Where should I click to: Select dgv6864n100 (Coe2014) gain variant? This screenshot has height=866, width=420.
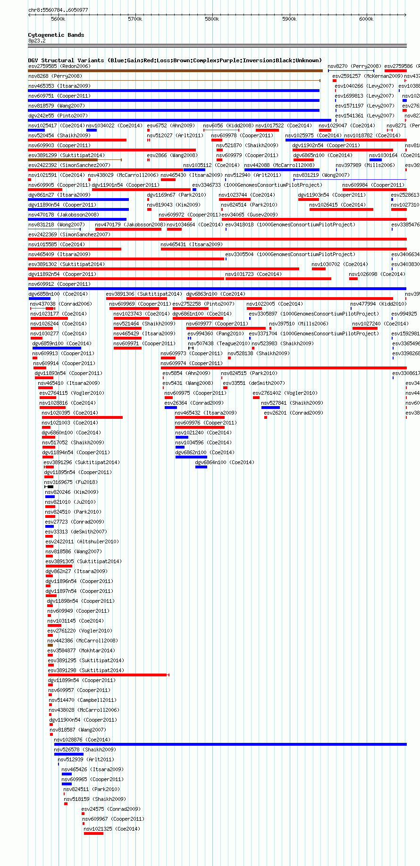201,467
